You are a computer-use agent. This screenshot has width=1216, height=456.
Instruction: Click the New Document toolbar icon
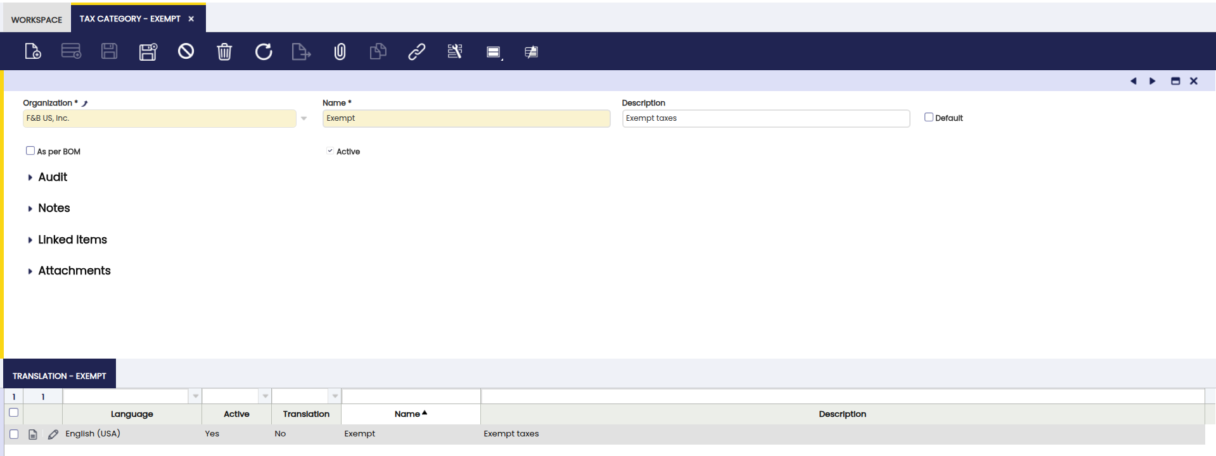(x=33, y=51)
